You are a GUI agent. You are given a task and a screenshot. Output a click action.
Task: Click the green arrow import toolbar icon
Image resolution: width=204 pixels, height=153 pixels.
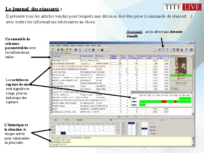58,50
